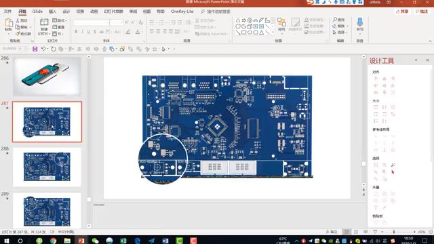Toggle Underline formatting
This screenshot has height=244, width=434.
(89, 32)
